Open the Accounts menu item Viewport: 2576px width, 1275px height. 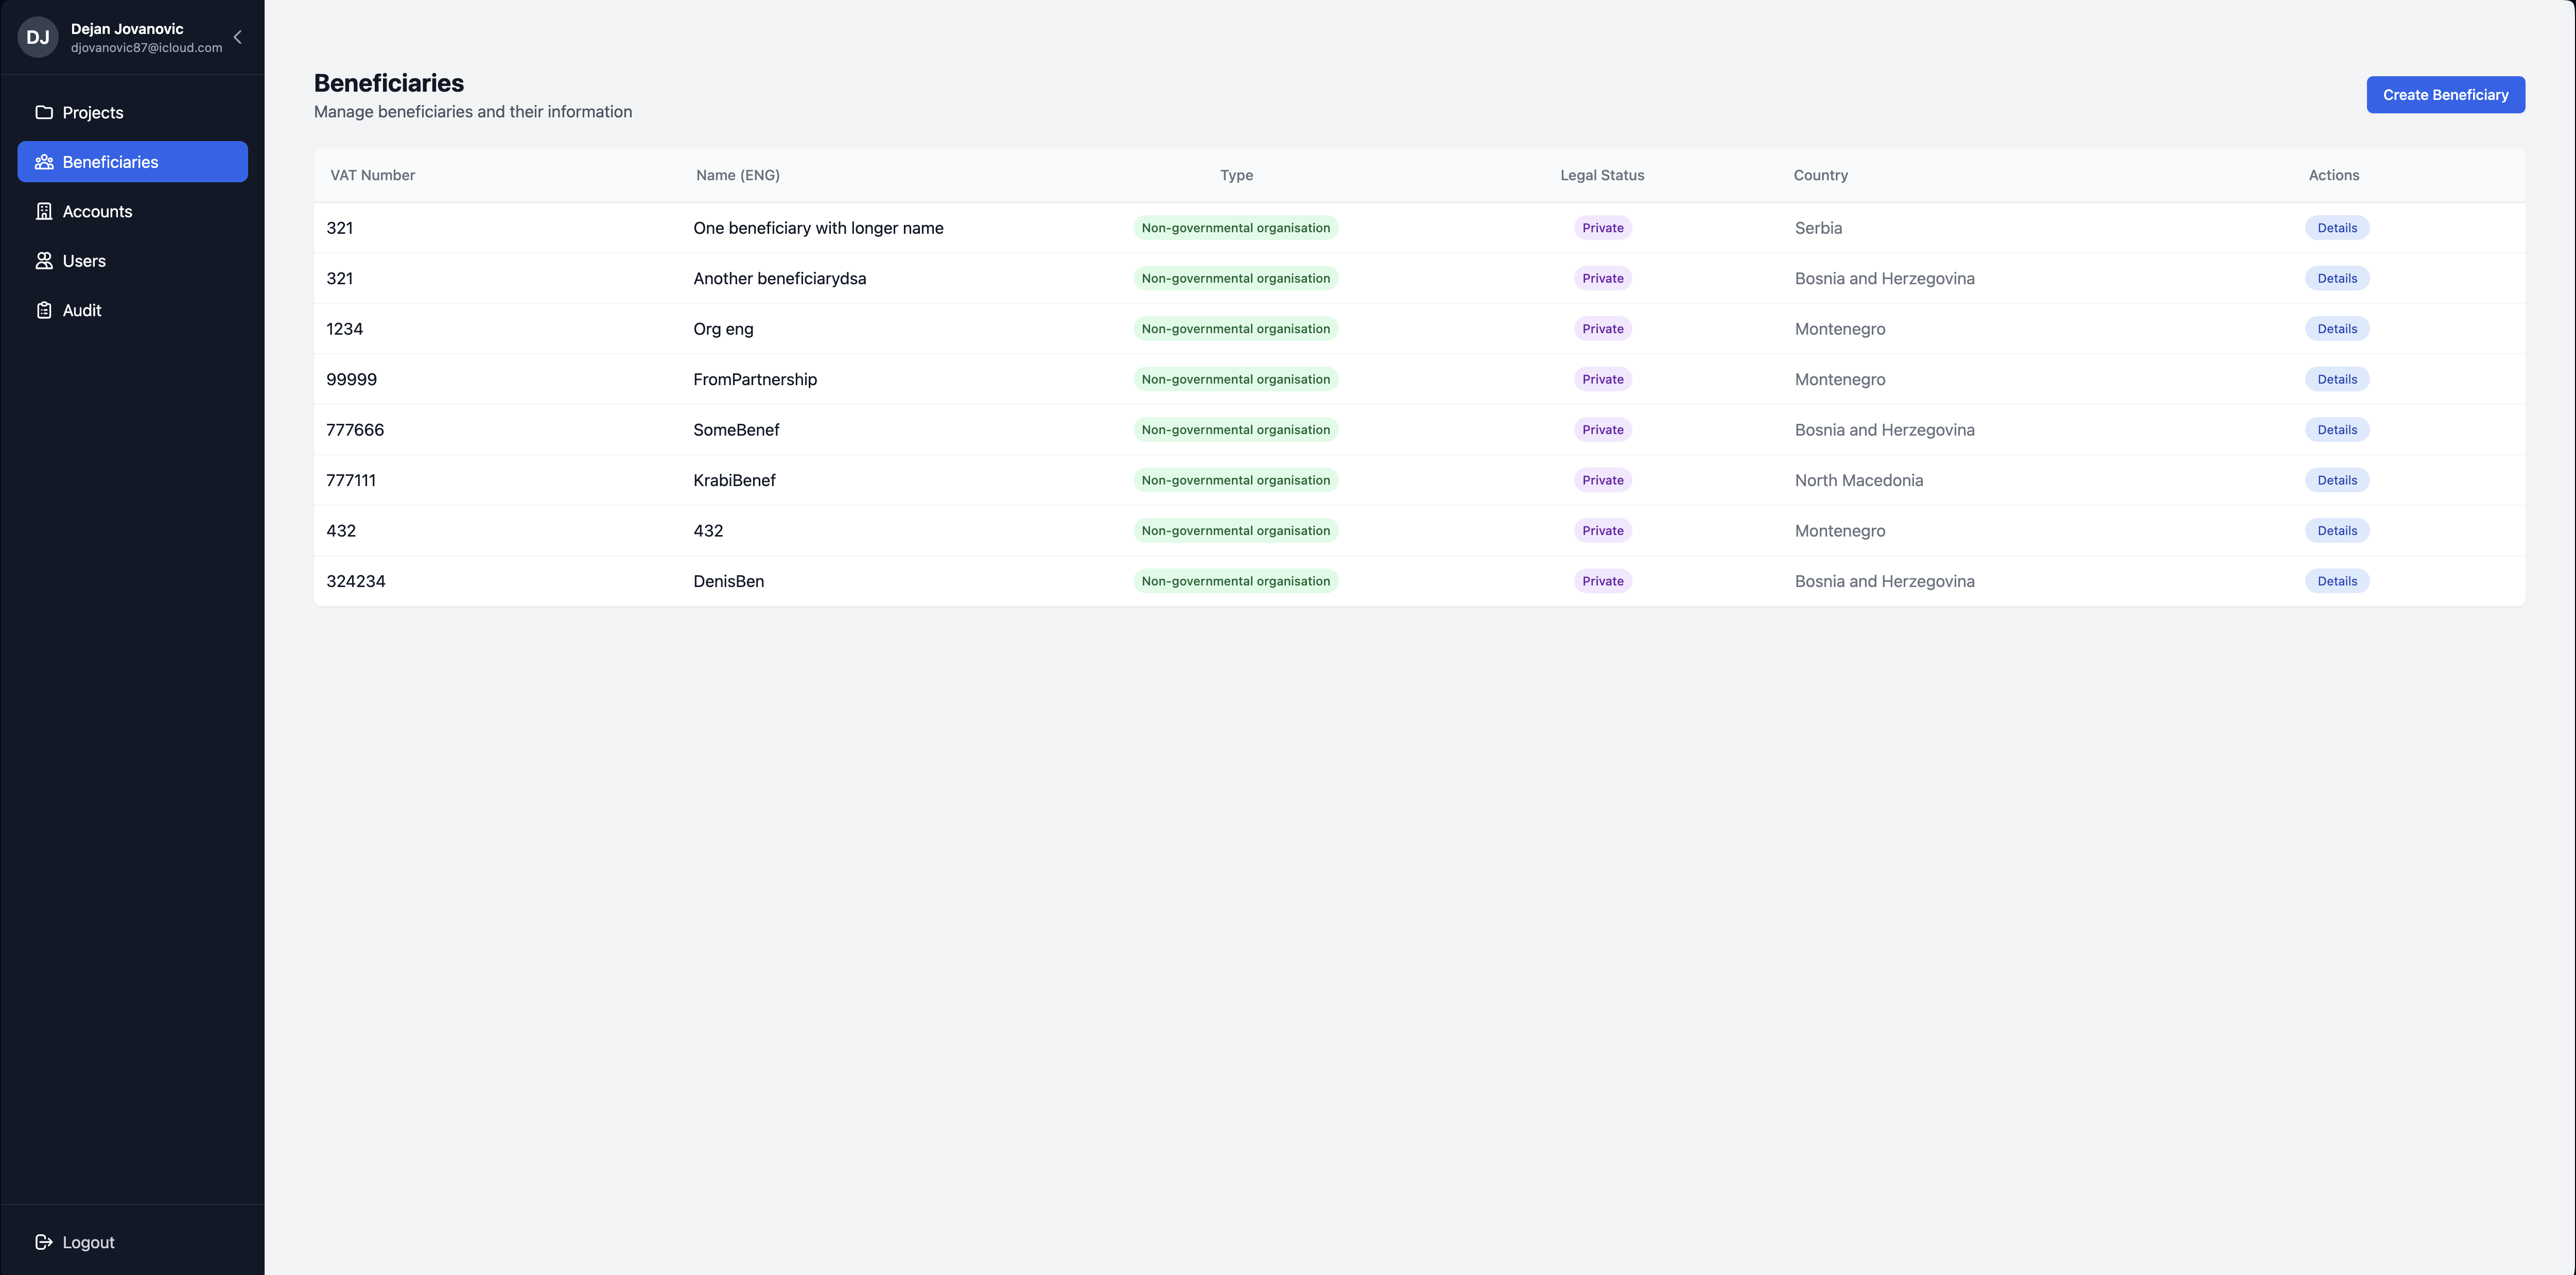(x=97, y=211)
